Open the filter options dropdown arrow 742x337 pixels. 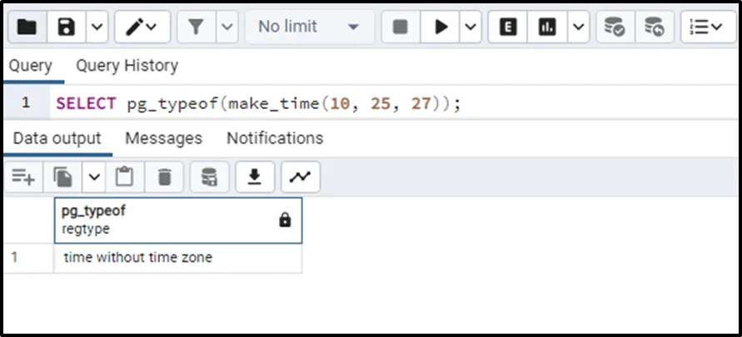[x=227, y=27]
